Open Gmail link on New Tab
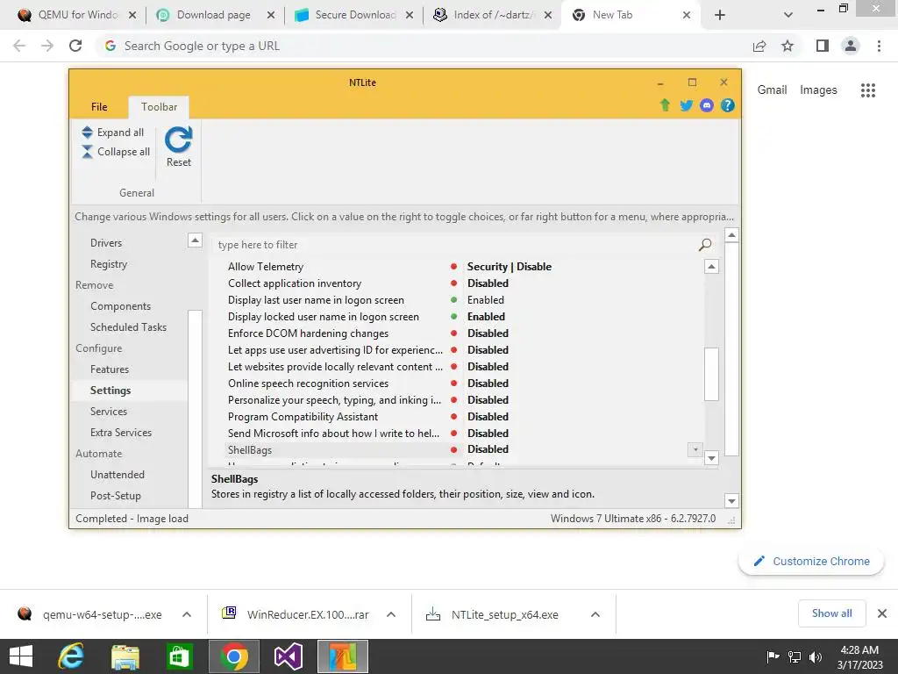 [772, 90]
